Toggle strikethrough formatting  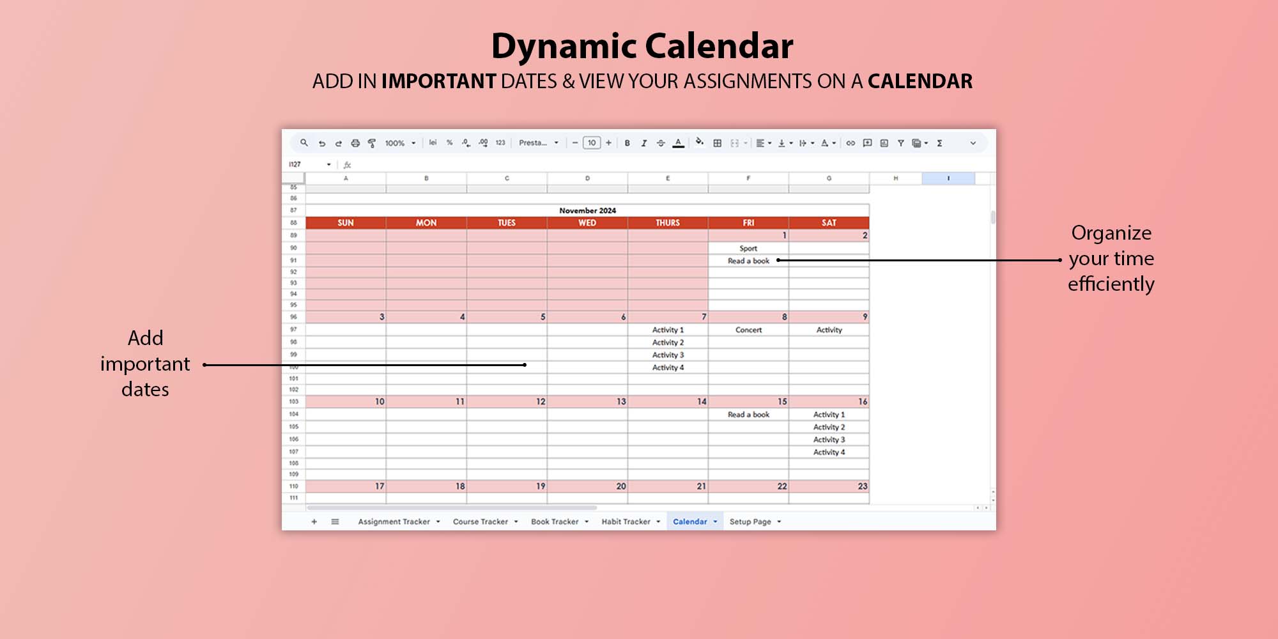coord(661,143)
